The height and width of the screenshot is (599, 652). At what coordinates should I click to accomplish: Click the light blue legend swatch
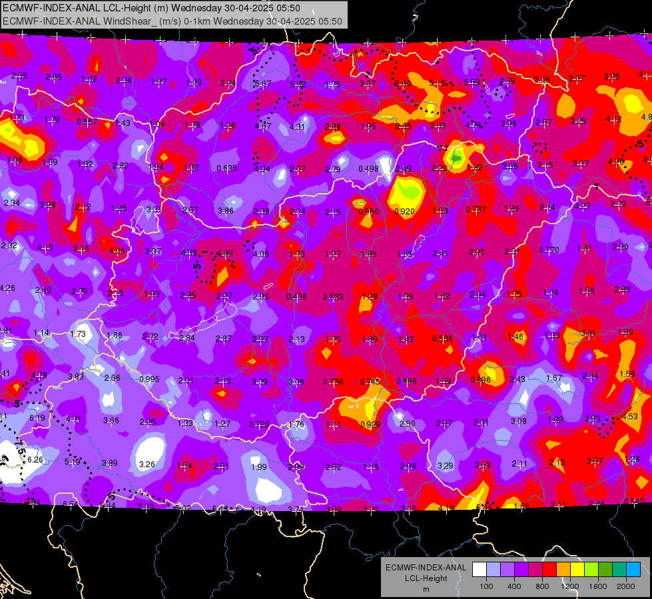coord(633,569)
